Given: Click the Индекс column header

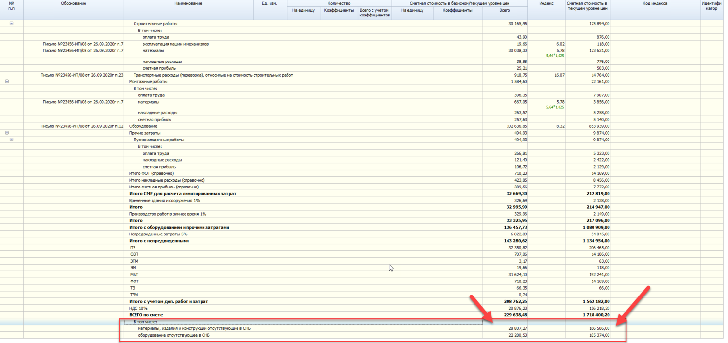Looking at the screenshot, I should pos(546,4).
